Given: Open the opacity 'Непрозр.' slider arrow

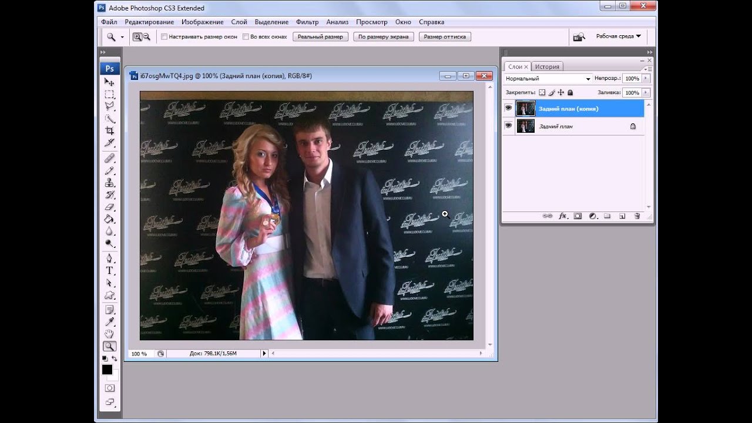Looking at the screenshot, I should (x=646, y=78).
